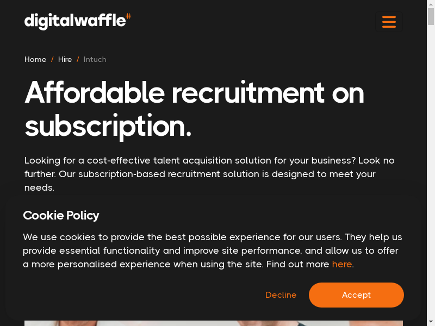
Task: Decline cookies in the banner
Action: coord(281,295)
